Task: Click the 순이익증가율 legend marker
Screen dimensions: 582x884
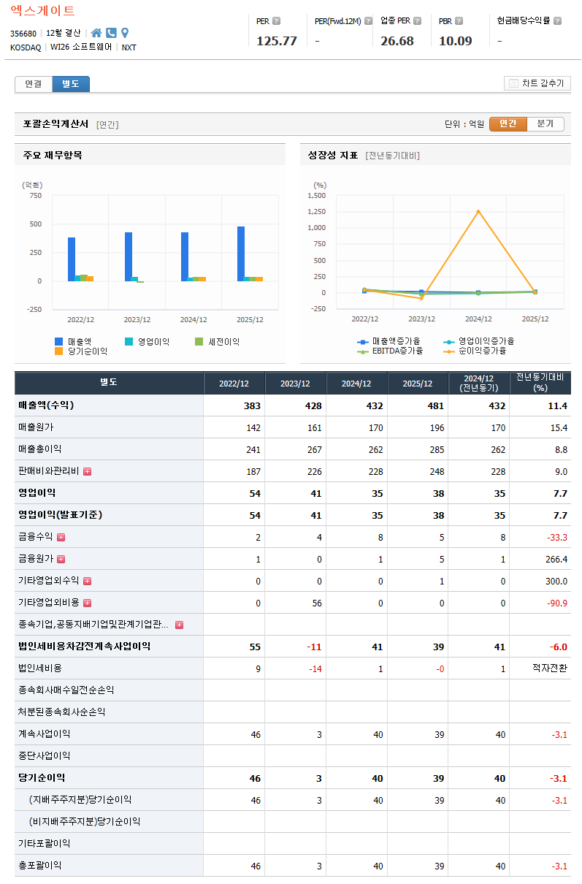Action: (449, 351)
